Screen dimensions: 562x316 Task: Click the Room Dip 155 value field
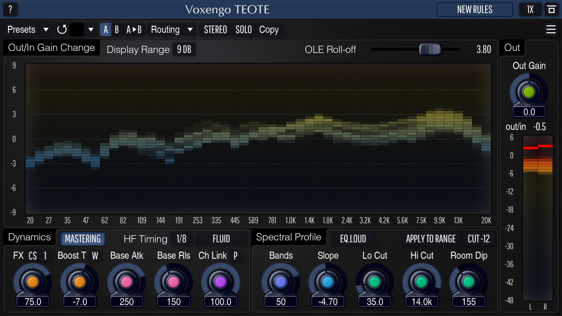(x=469, y=302)
